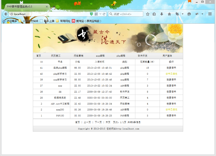Click the banner image with 藏古今
This screenshot has height=156, width=216.
point(108,38)
